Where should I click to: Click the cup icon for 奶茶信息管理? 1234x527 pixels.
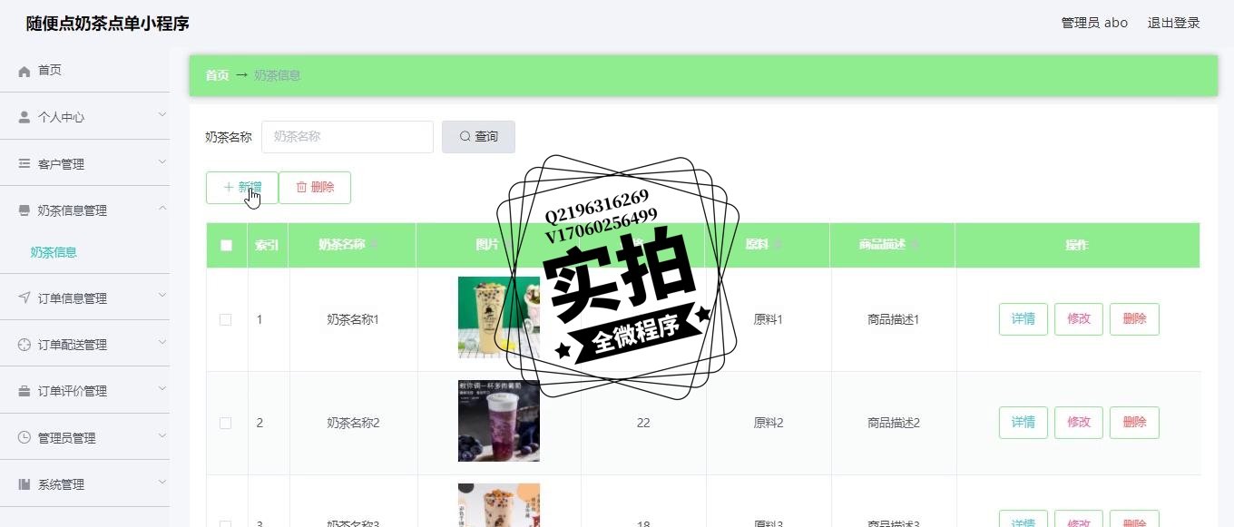click(24, 210)
